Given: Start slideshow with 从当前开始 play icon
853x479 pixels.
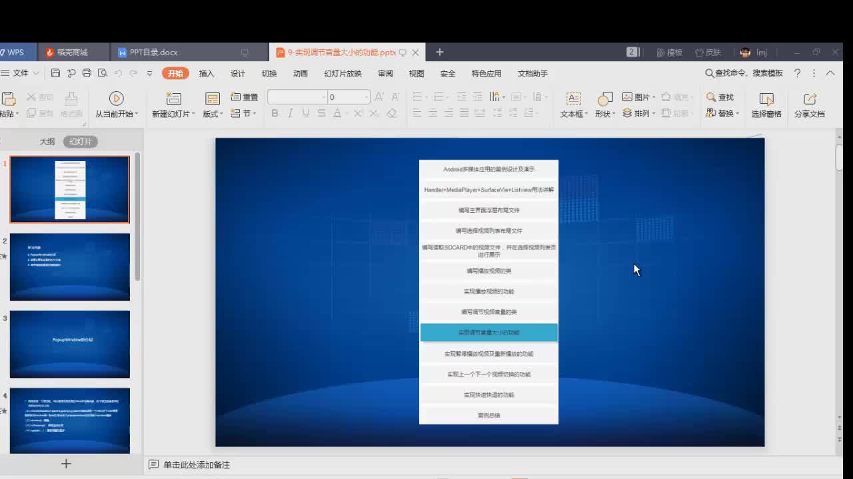Looking at the screenshot, I should (x=116, y=98).
